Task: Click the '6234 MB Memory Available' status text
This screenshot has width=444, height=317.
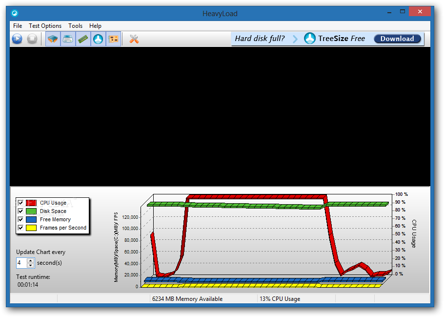Action: (187, 298)
